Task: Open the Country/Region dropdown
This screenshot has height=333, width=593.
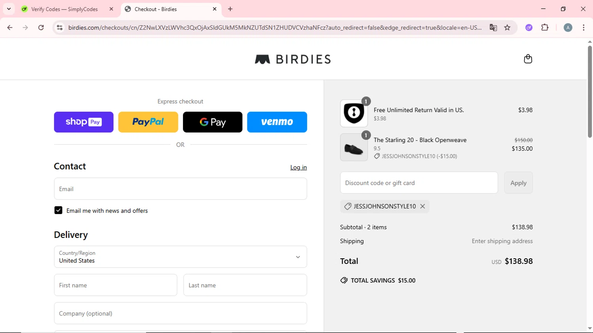Action: [x=180, y=257]
